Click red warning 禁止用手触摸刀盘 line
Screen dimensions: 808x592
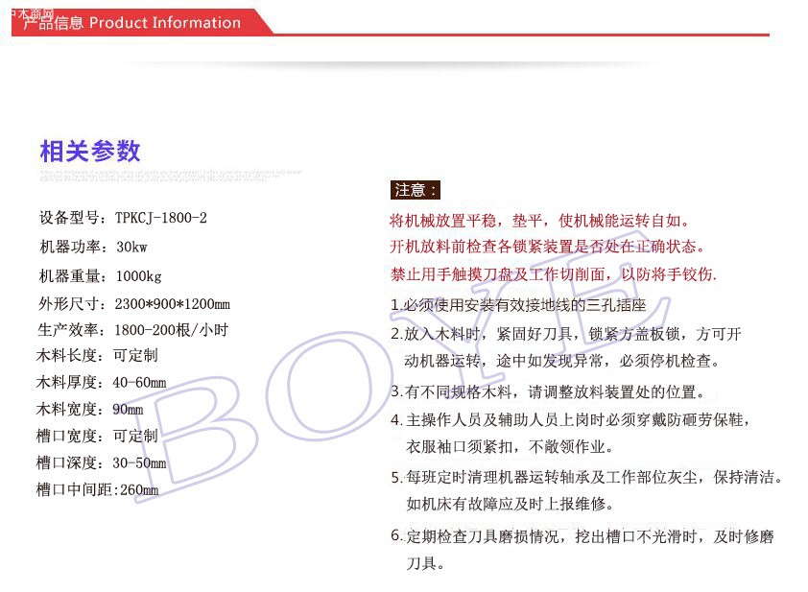(554, 274)
